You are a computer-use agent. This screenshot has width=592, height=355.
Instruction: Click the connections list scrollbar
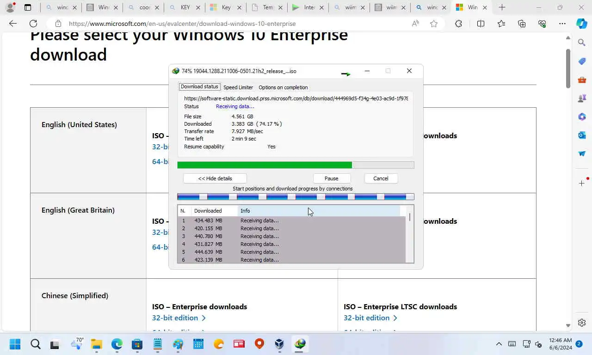point(410,235)
